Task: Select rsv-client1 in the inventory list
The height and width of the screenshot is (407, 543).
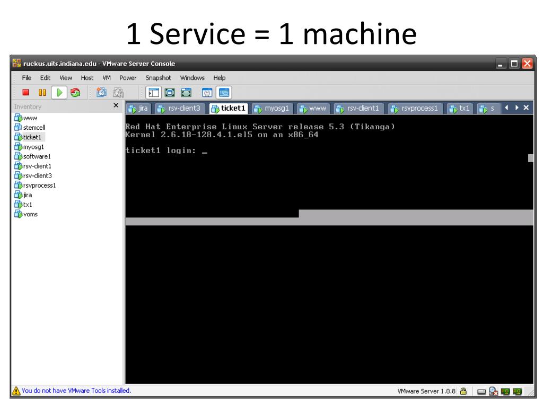Action: click(x=33, y=166)
